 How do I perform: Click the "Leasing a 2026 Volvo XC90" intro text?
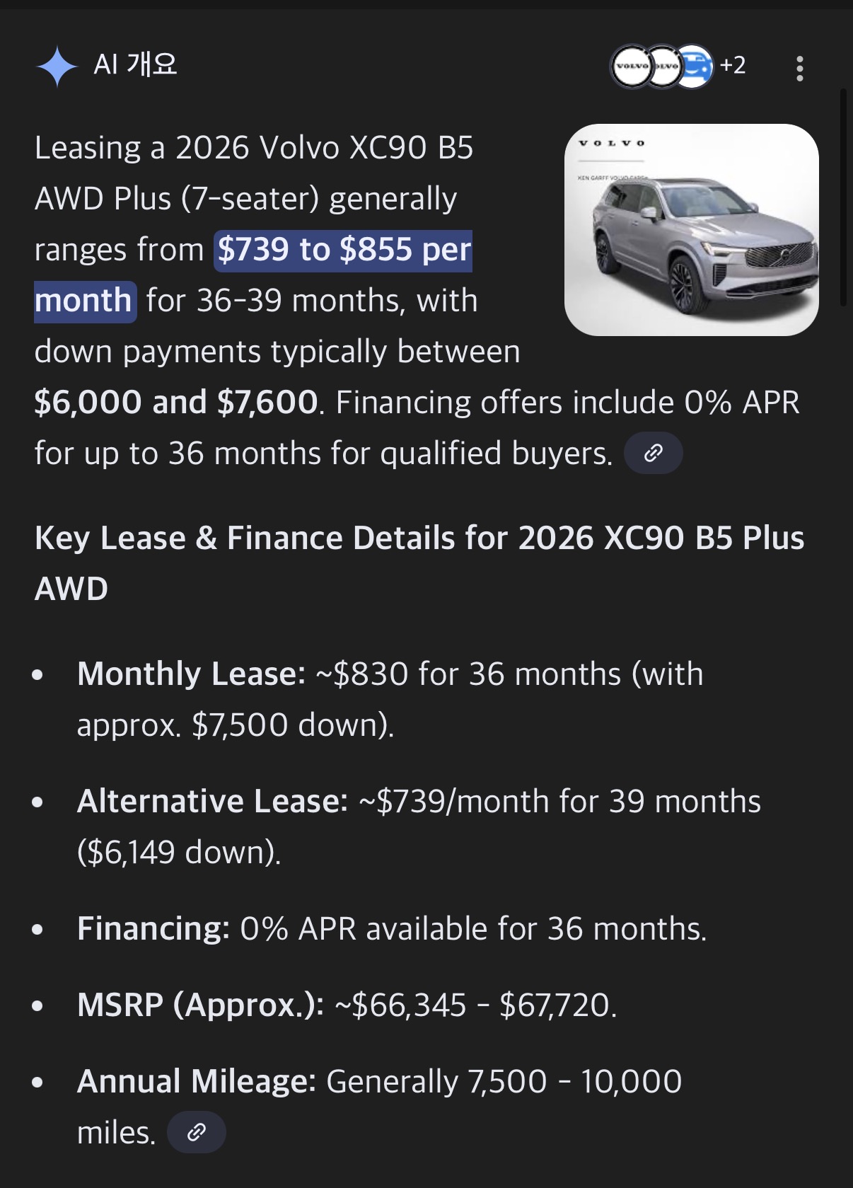coord(254,149)
